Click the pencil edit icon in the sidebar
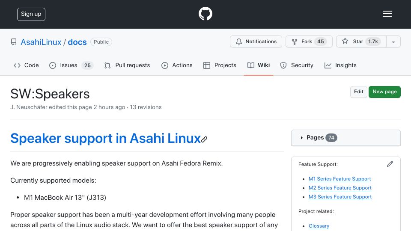Image resolution: width=411 pixels, height=231 pixels. tap(390, 164)
